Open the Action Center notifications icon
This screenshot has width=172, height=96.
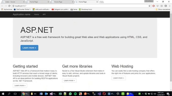[168, 94]
